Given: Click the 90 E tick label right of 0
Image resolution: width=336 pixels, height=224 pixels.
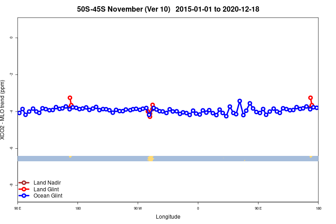Looking at the screenshot, I should (x=258, y=208).
